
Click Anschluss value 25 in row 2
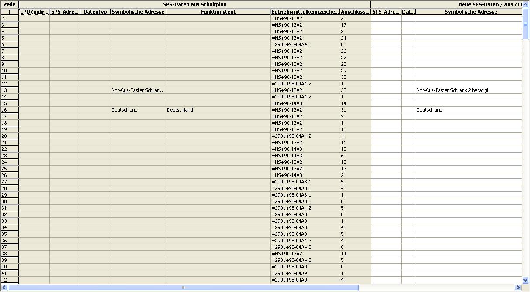(x=355, y=18)
